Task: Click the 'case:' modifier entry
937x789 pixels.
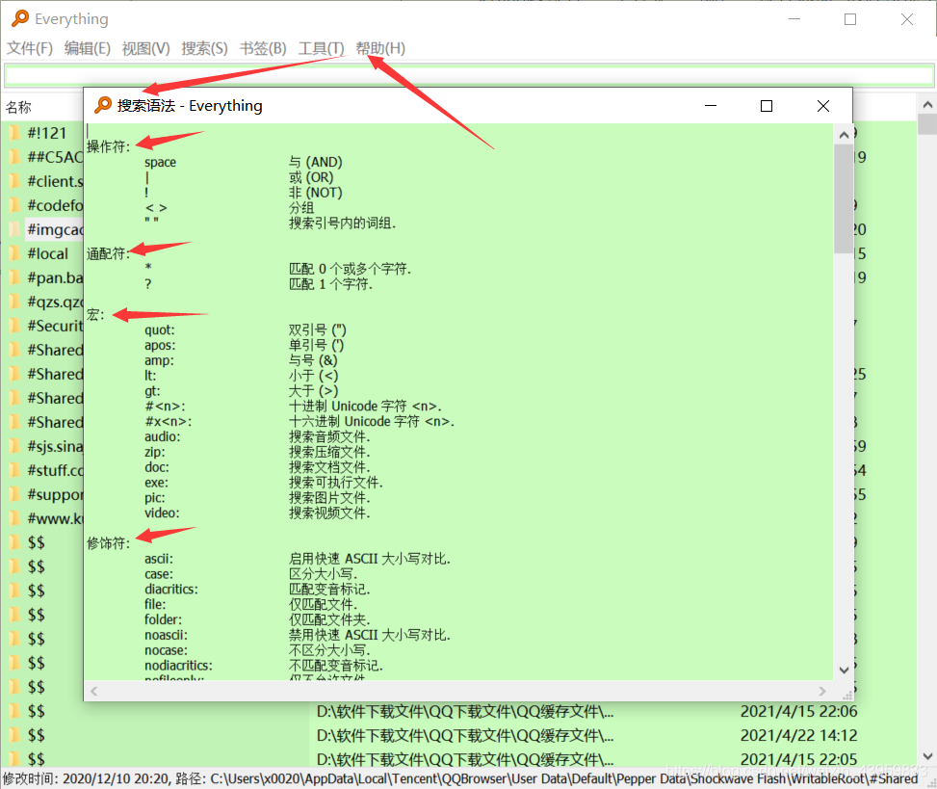Action: click(x=159, y=574)
